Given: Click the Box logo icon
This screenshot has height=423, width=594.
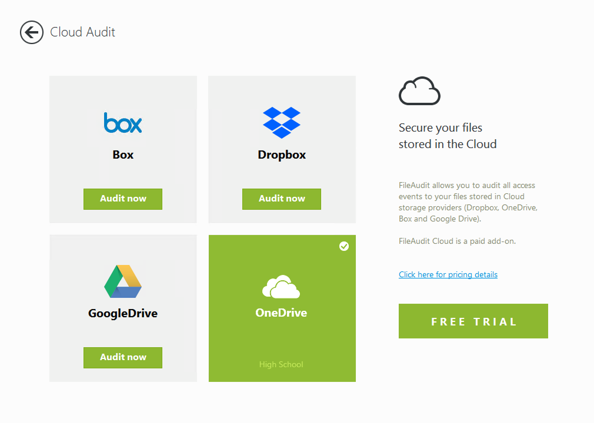Looking at the screenshot, I should (123, 122).
